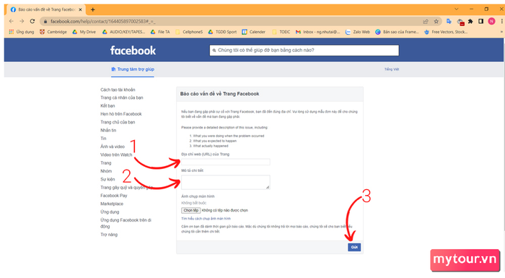
Task: Open the Video trên Watch topic
Action: [116, 155]
